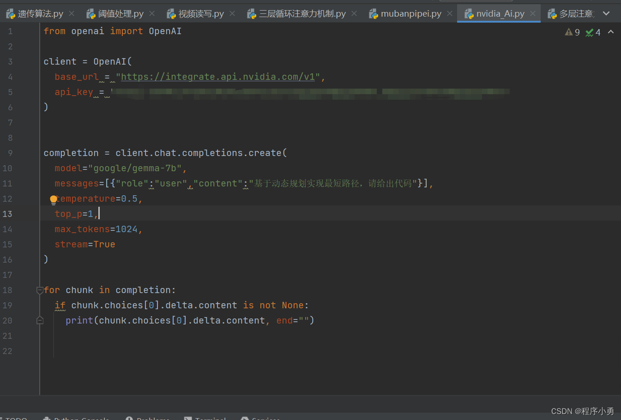Open the truncated 多层注意 tab
This screenshot has height=420, width=621.
[571, 14]
